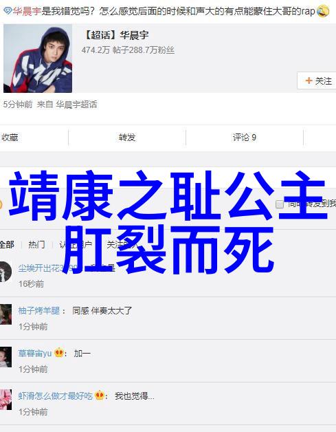
Task: Click the orange plus icon on 关注 button
Action: click(309, 80)
